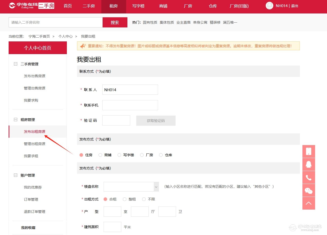Screen dimensions: 327x235
Task: Click breadcrumb 个人中心
Action: 65,36
